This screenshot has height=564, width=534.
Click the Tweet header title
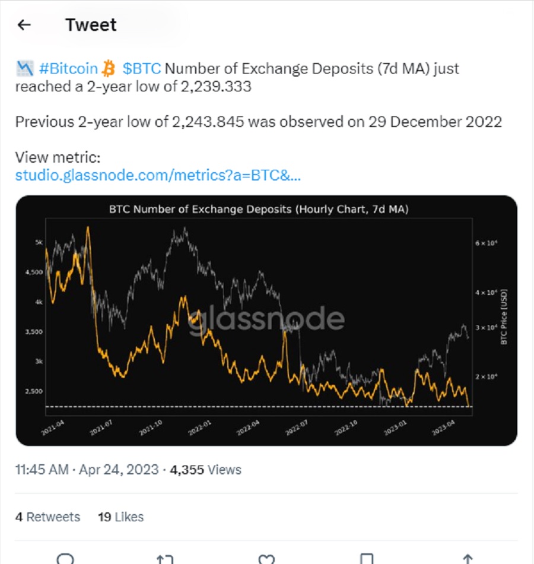point(91,25)
